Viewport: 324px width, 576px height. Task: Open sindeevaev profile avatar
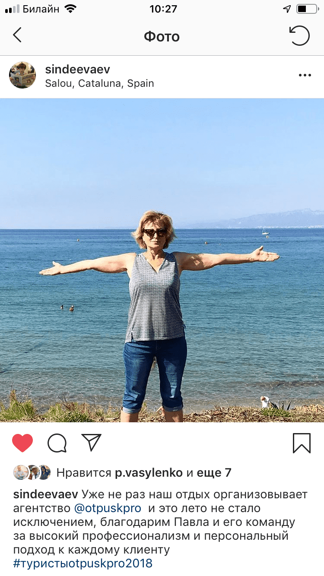click(22, 75)
